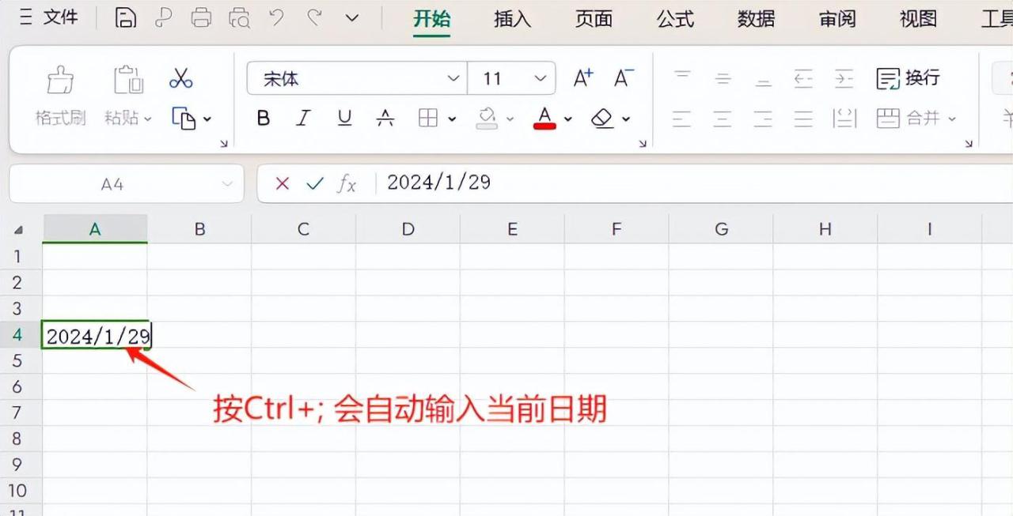Expand the Name Box dropdown arrow
1013x516 pixels.
[x=228, y=184]
